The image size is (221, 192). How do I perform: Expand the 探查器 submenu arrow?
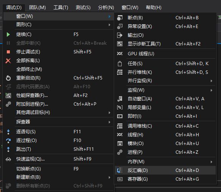pos(110,122)
